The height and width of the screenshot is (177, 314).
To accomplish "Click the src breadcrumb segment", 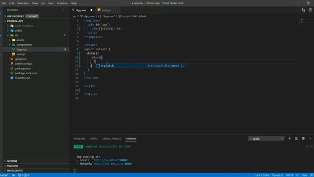I will [x=74, y=16].
